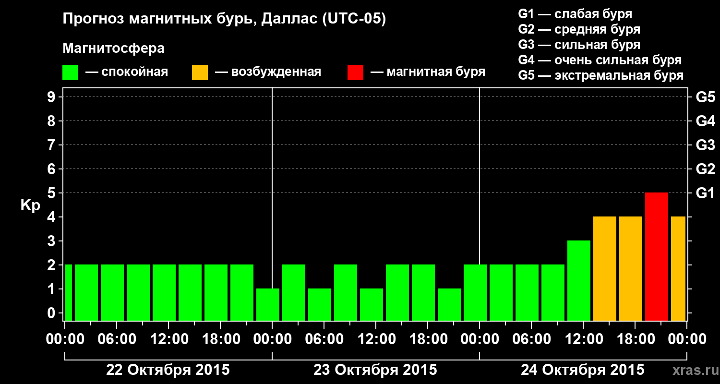Image resolution: width=720 pixels, height=384 pixels.
Task: Click the 'Магнитосфера' legend heading
Action: [x=113, y=48]
